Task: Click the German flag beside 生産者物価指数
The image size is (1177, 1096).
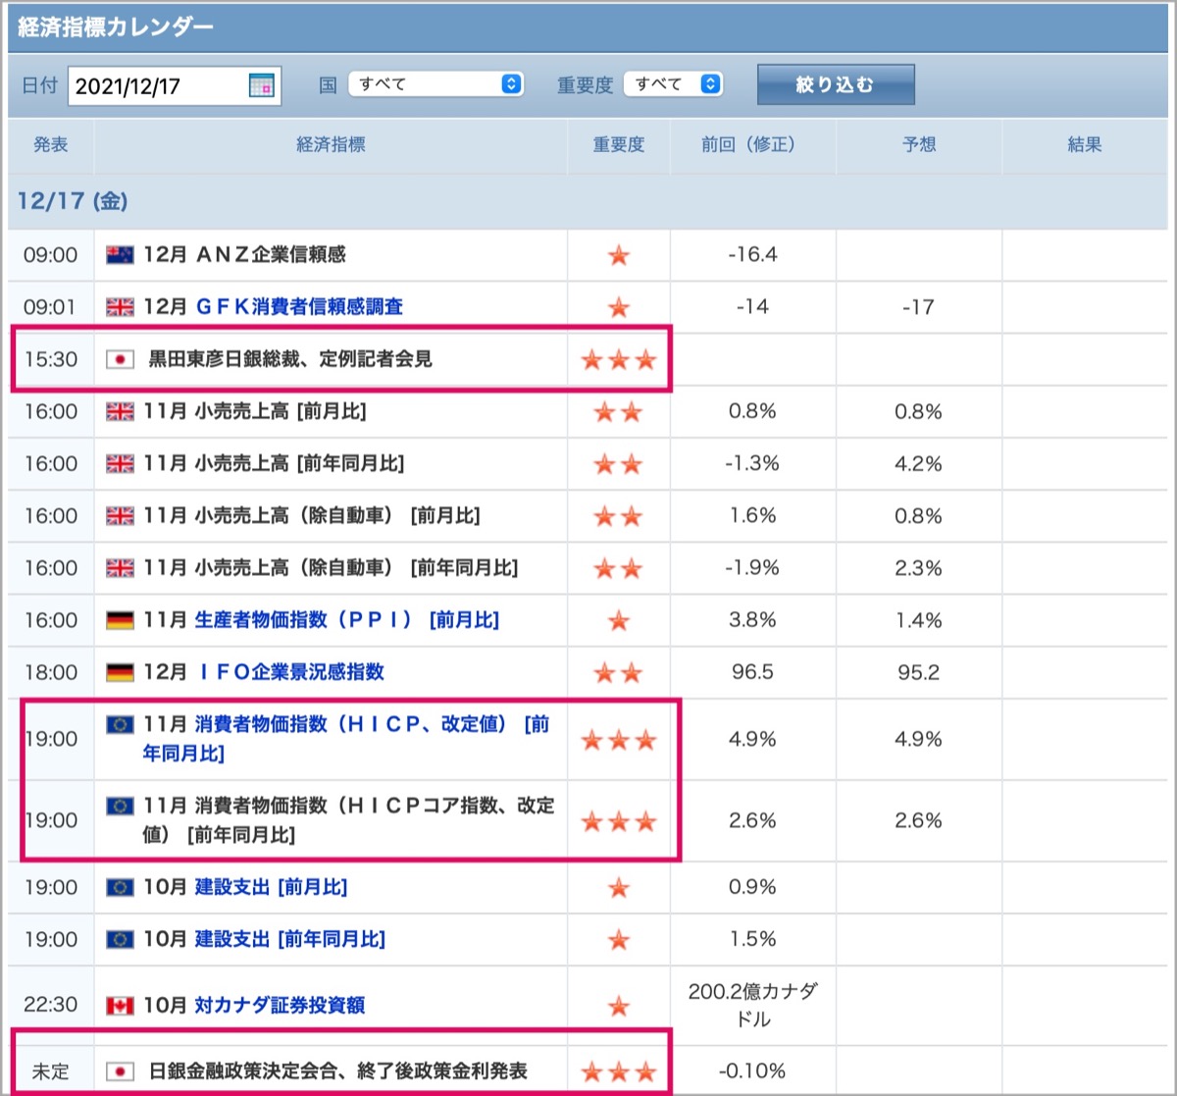Action: [120, 620]
